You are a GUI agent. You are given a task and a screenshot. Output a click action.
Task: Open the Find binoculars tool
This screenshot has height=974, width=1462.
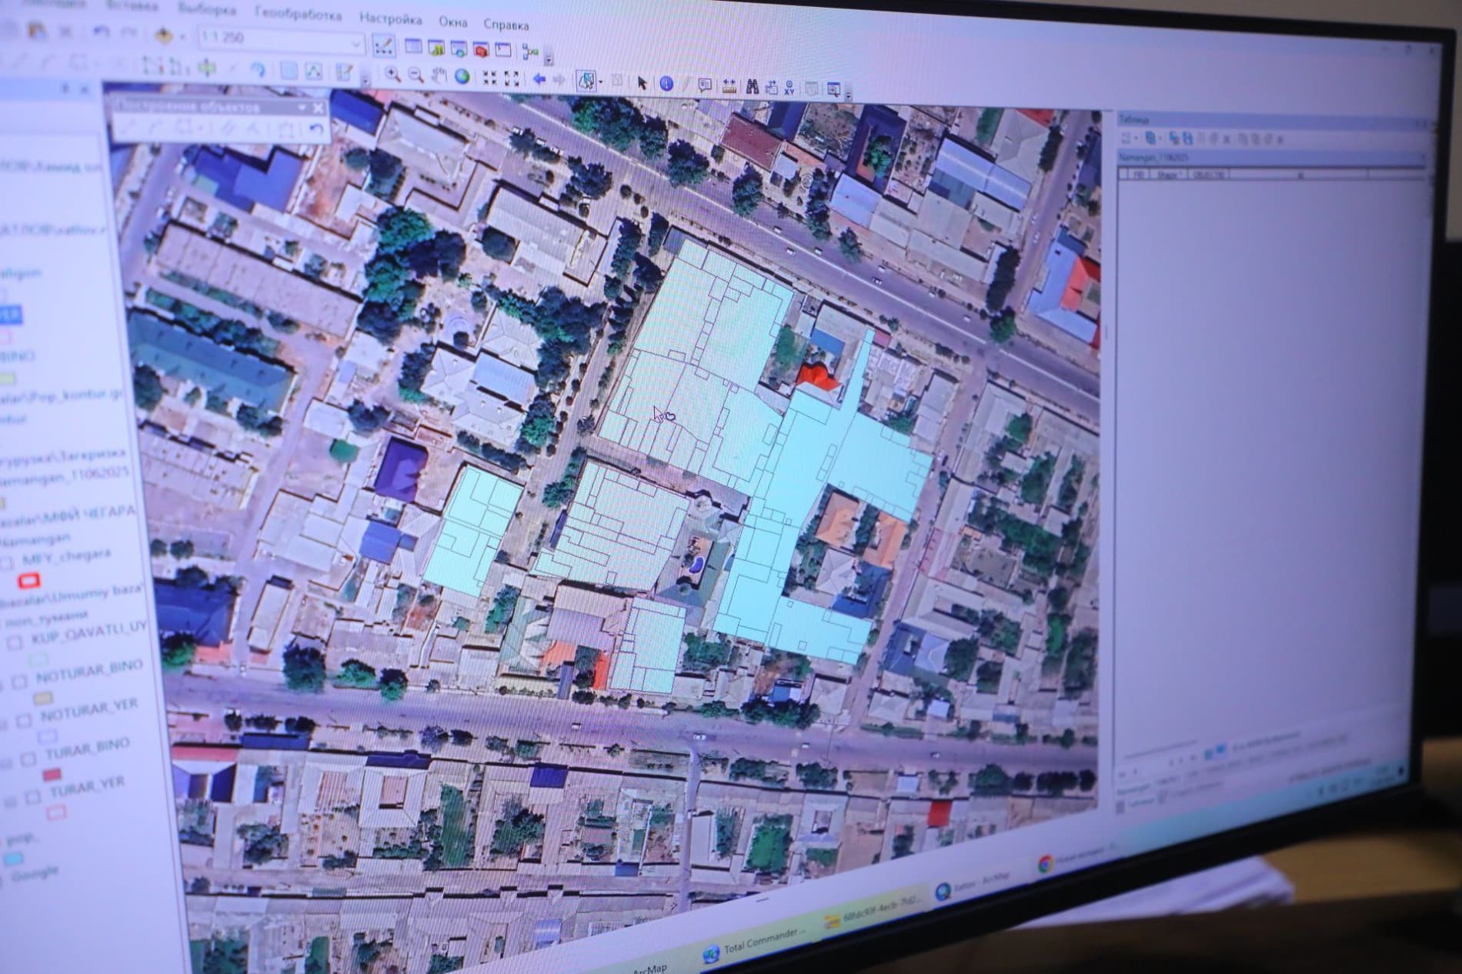pos(751,86)
